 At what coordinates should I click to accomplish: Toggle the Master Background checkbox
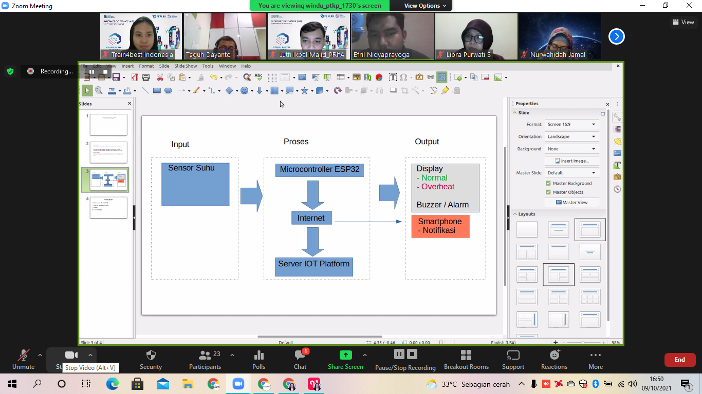548,183
